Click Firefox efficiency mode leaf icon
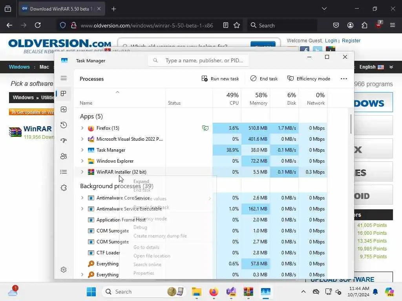The width and height of the screenshot is (402, 301). [205, 128]
